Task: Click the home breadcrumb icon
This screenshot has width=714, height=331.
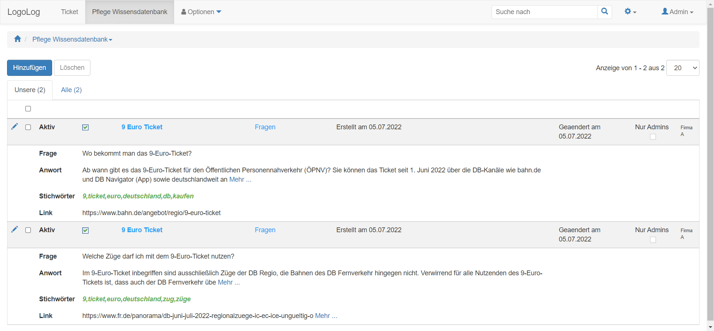Action: tap(17, 39)
